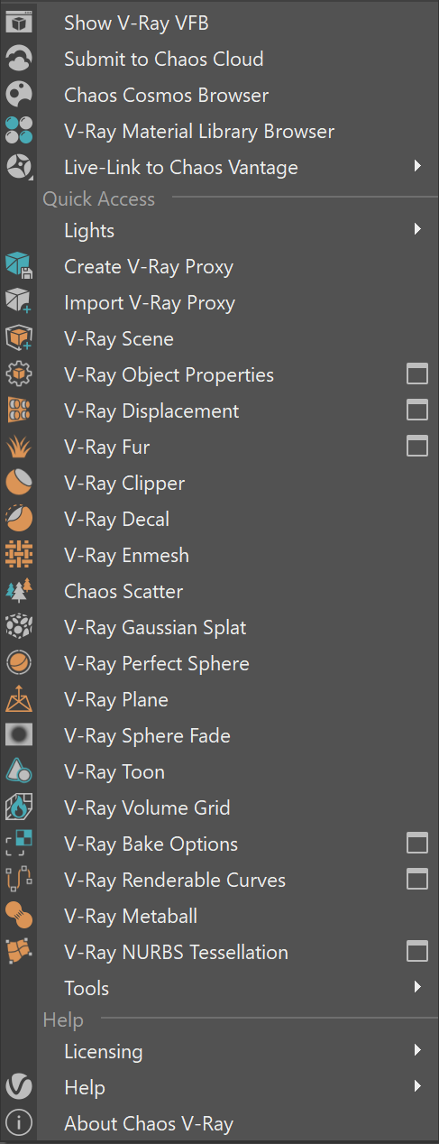Click the Chaos Cosmos Browser icon
The width and height of the screenshot is (439, 1144).
click(x=19, y=95)
